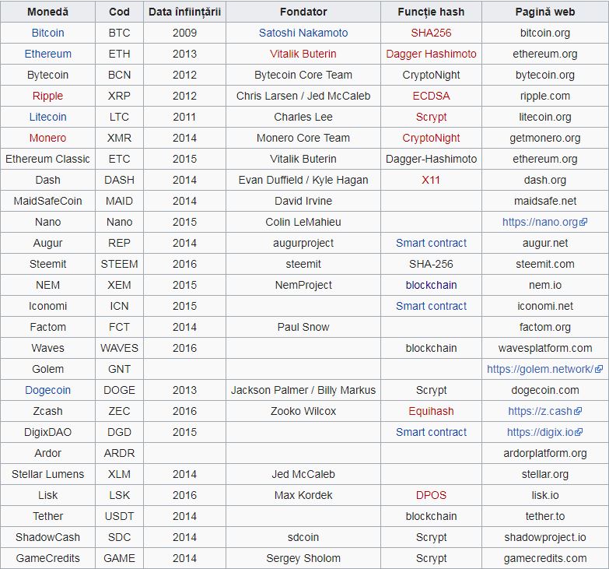Open the DPOS link in Lisk row

tap(431, 496)
